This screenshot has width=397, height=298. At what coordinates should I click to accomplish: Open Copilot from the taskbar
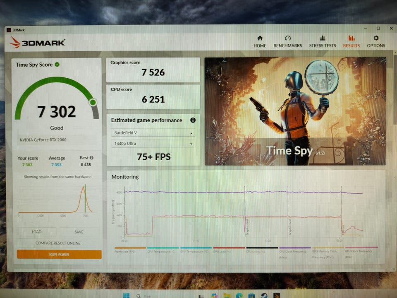click(214, 296)
